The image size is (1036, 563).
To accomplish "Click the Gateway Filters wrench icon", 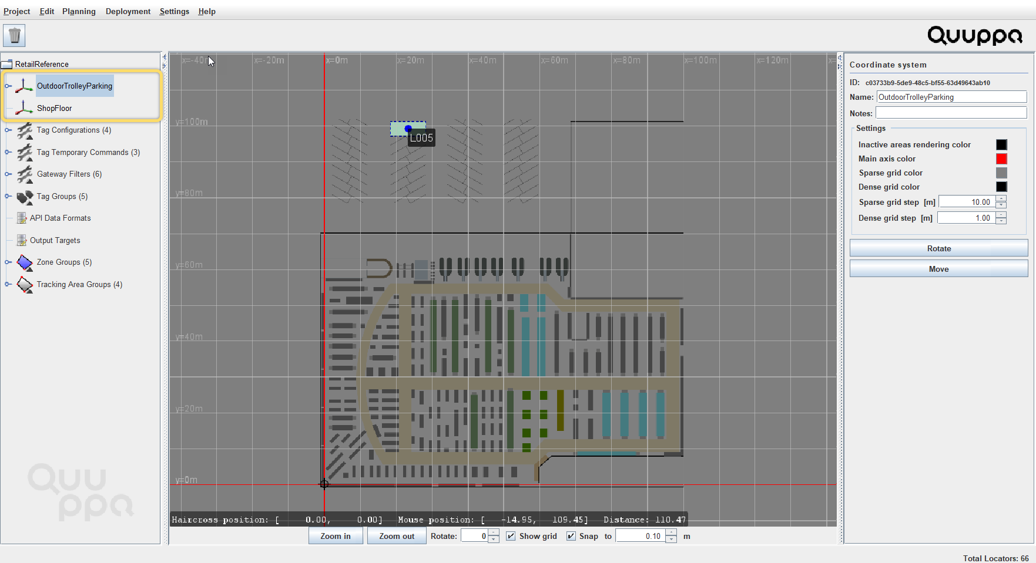I will 25,174.
